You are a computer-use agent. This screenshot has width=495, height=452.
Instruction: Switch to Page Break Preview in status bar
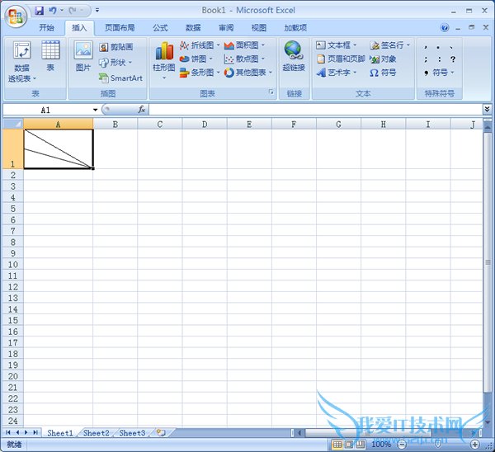(x=361, y=444)
